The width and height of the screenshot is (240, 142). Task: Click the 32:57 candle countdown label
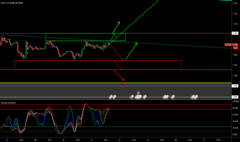click(x=235, y=48)
